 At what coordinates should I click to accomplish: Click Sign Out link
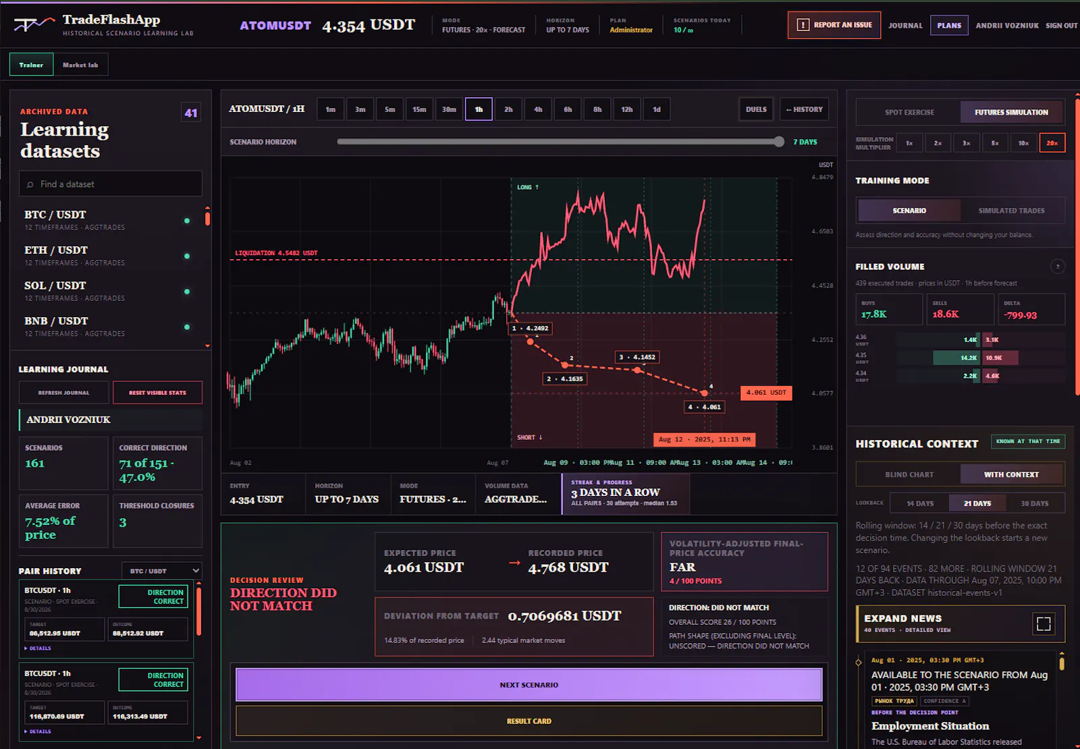click(x=1061, y=26)
